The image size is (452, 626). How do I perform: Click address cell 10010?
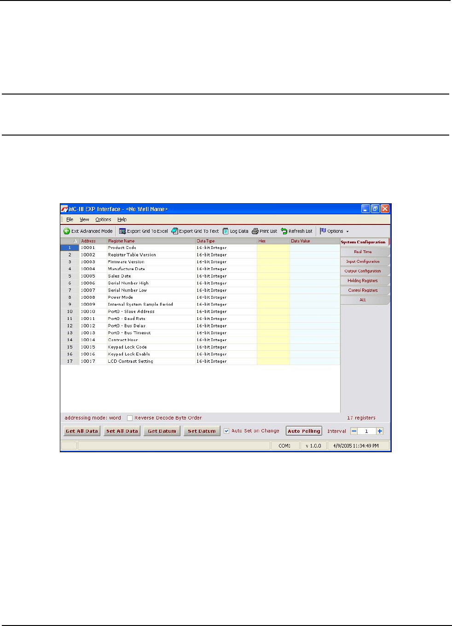pyautogui.click(x=93, y=312)
